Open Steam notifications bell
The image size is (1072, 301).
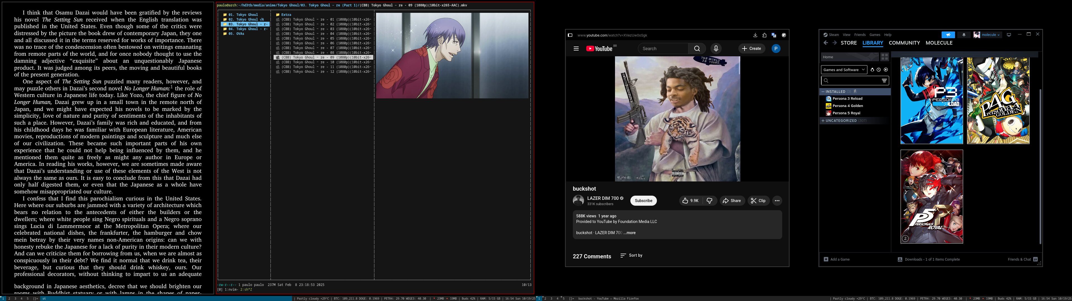coord(964,35)
